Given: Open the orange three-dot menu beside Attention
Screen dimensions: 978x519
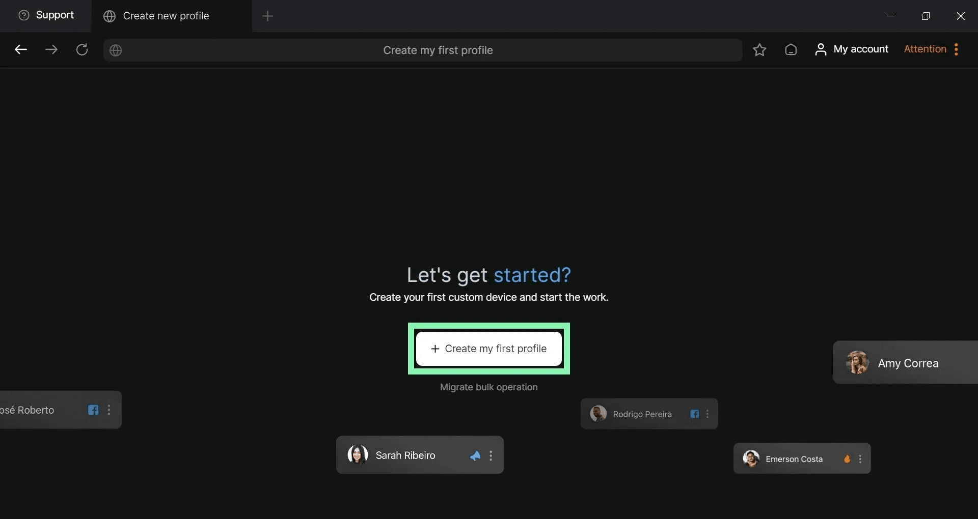Looking at the screenshot, I should tap(956, 49).
